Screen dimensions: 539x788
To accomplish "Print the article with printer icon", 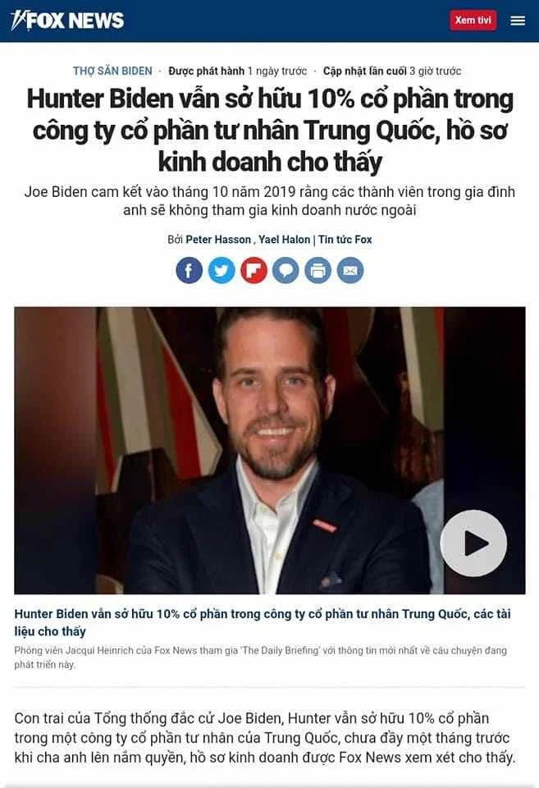I will 318,270.
